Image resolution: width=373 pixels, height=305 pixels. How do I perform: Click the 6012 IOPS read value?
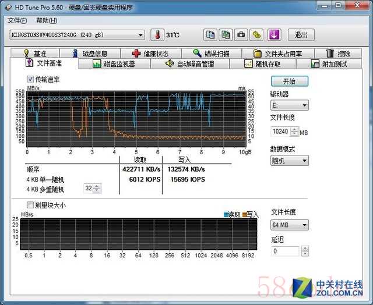pyautogui.click(x=145, y=179)
